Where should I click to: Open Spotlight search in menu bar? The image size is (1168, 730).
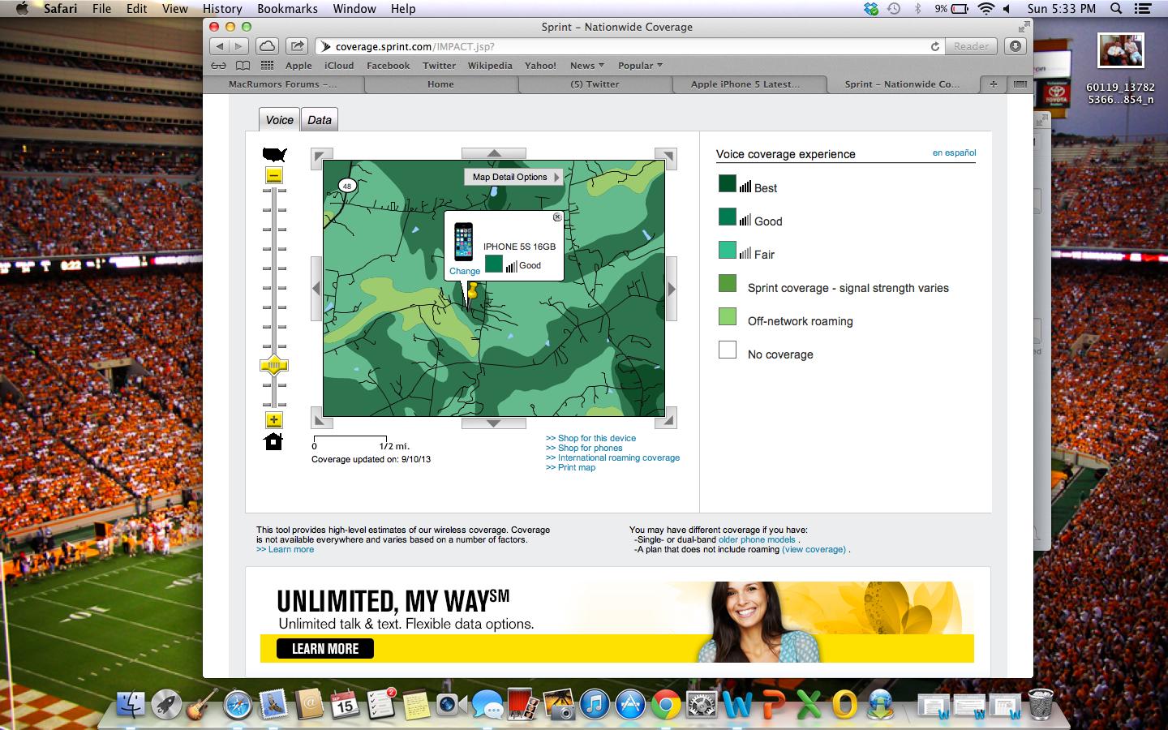tap(1116, 9)
